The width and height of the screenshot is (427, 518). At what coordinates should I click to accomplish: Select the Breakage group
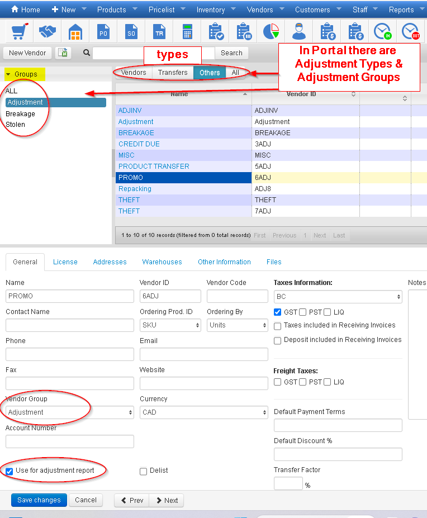coord(20,114)
